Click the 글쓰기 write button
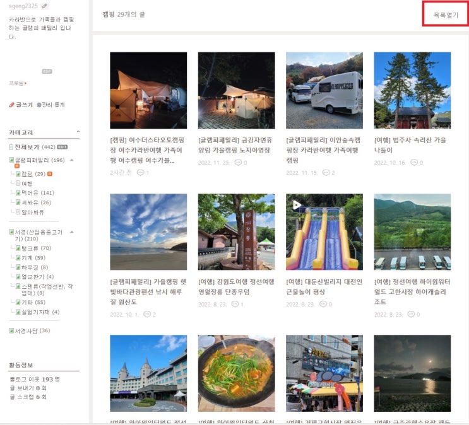 point(21,105)
